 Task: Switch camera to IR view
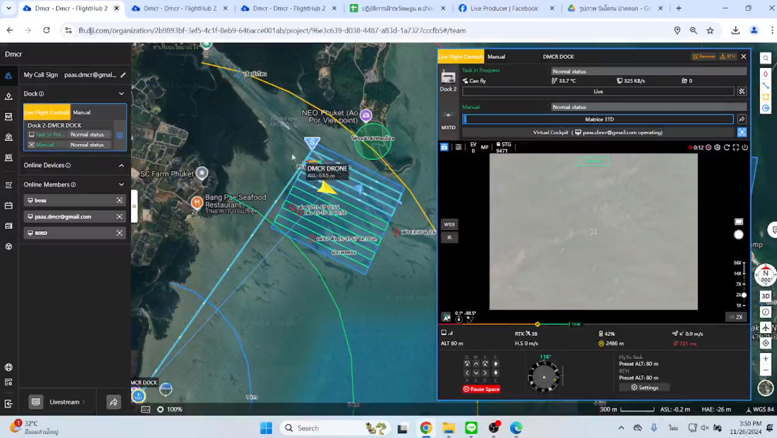tap(449, 237)
